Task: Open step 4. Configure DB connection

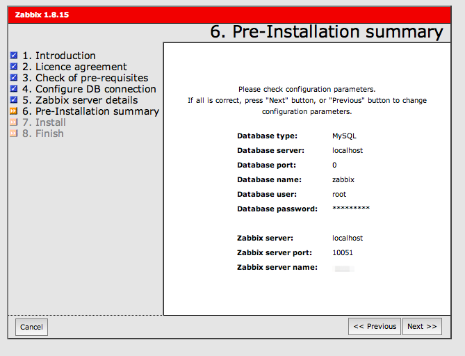Action: click(x=89, y=89)
